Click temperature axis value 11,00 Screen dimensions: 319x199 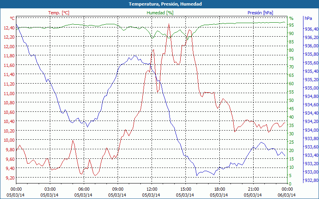(9, 94)
